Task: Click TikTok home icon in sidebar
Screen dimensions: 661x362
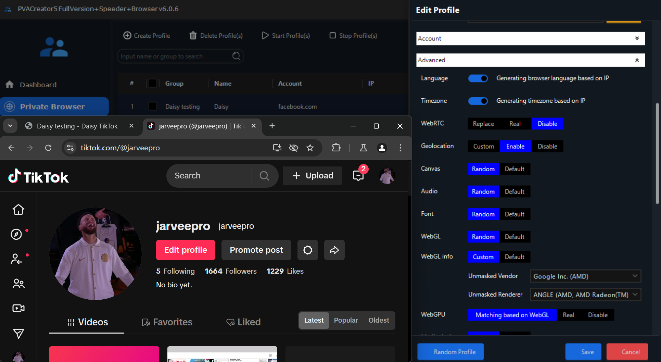Action: (x=18, y=209)
